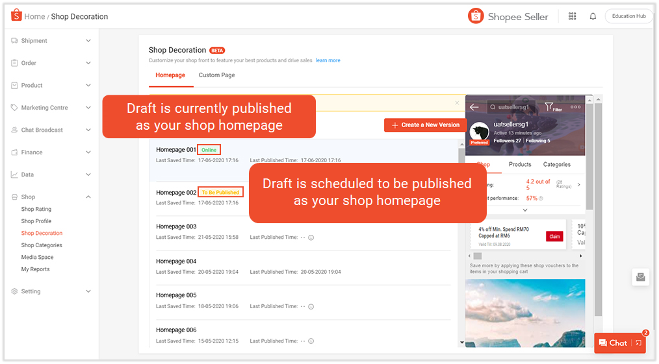Close the yellow notice banner
659x364 pixels.
457,103
